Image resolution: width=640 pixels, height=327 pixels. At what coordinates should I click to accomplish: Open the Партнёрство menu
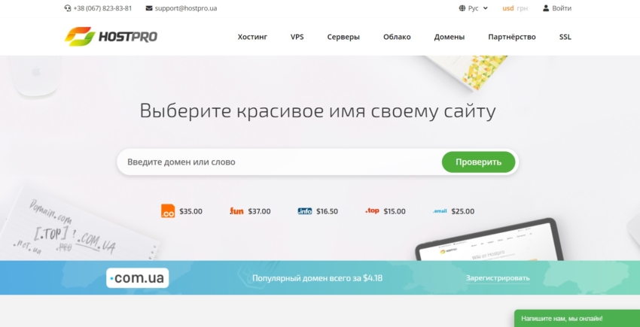(512, 37)
